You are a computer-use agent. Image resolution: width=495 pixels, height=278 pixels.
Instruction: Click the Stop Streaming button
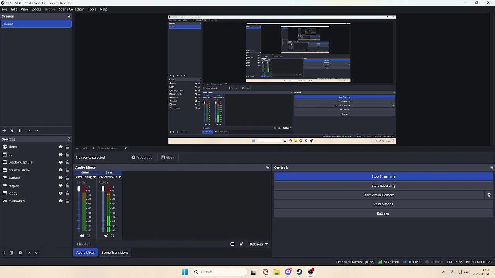(383, 176)
